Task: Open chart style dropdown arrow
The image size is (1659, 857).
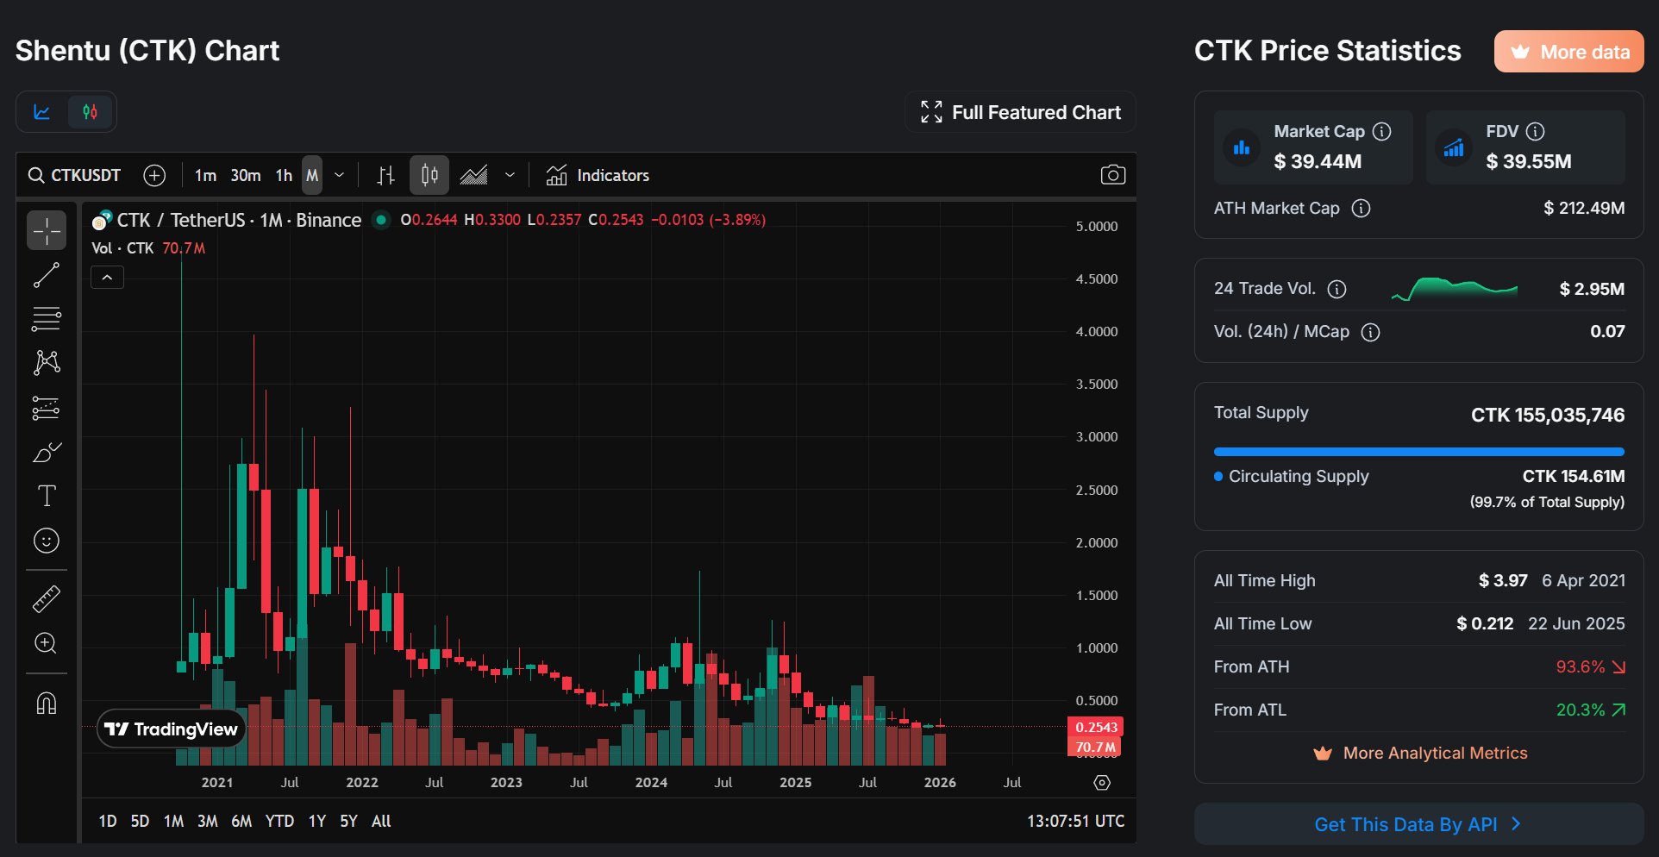Action: [510, 175]
